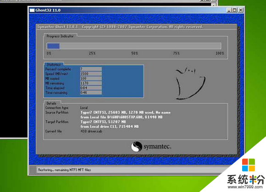
Task: Click the Microsoft-style four-color logo watermark
Action: [x=249, y=165]
